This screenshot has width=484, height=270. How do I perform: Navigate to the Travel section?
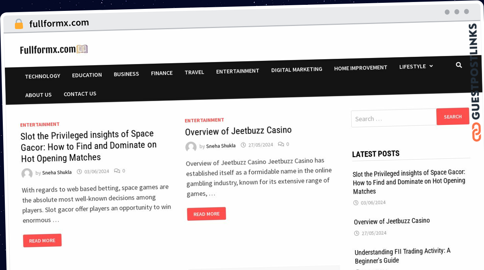click(194, 72)
